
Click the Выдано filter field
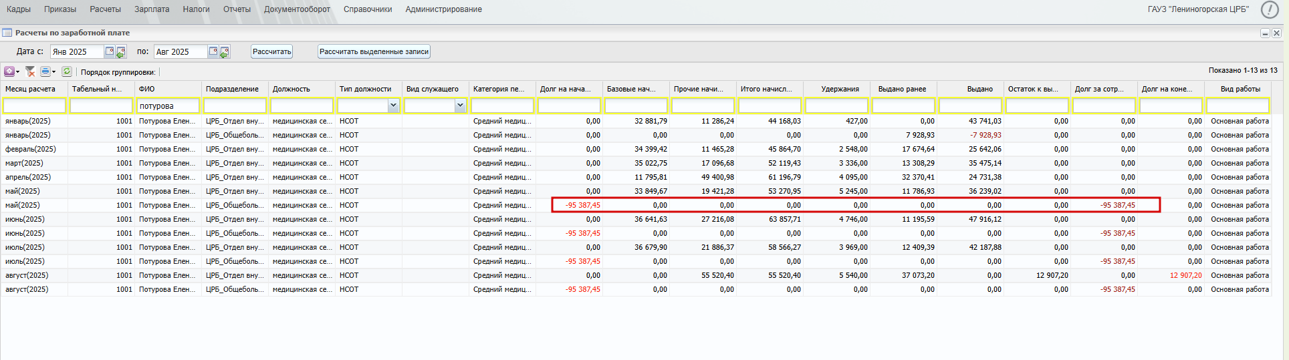coord(970,106)
